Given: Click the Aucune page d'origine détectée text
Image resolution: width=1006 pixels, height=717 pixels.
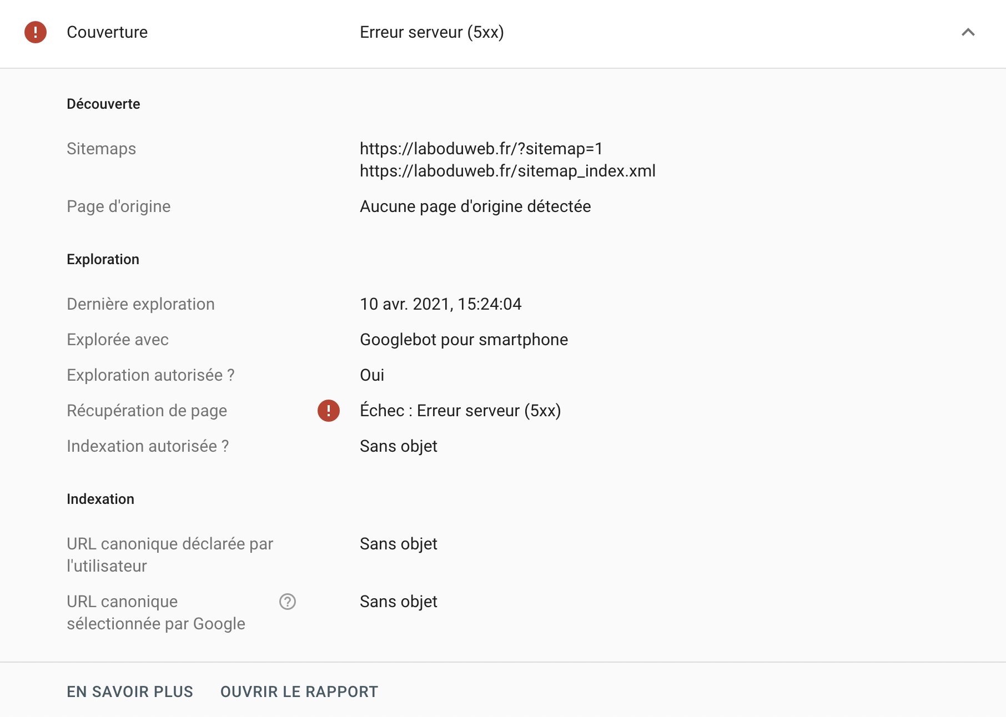Looking at the screenshot, I should click(x=475, y=206).
